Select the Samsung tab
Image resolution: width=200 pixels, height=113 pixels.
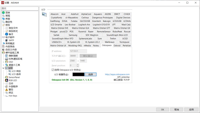pyautogui.click(x=73, y=35)
